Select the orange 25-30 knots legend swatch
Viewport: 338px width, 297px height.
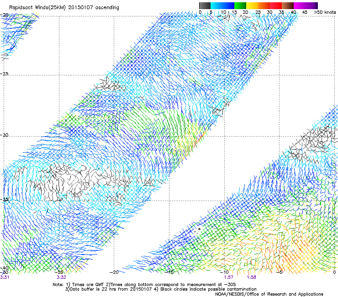click(264, 5)
